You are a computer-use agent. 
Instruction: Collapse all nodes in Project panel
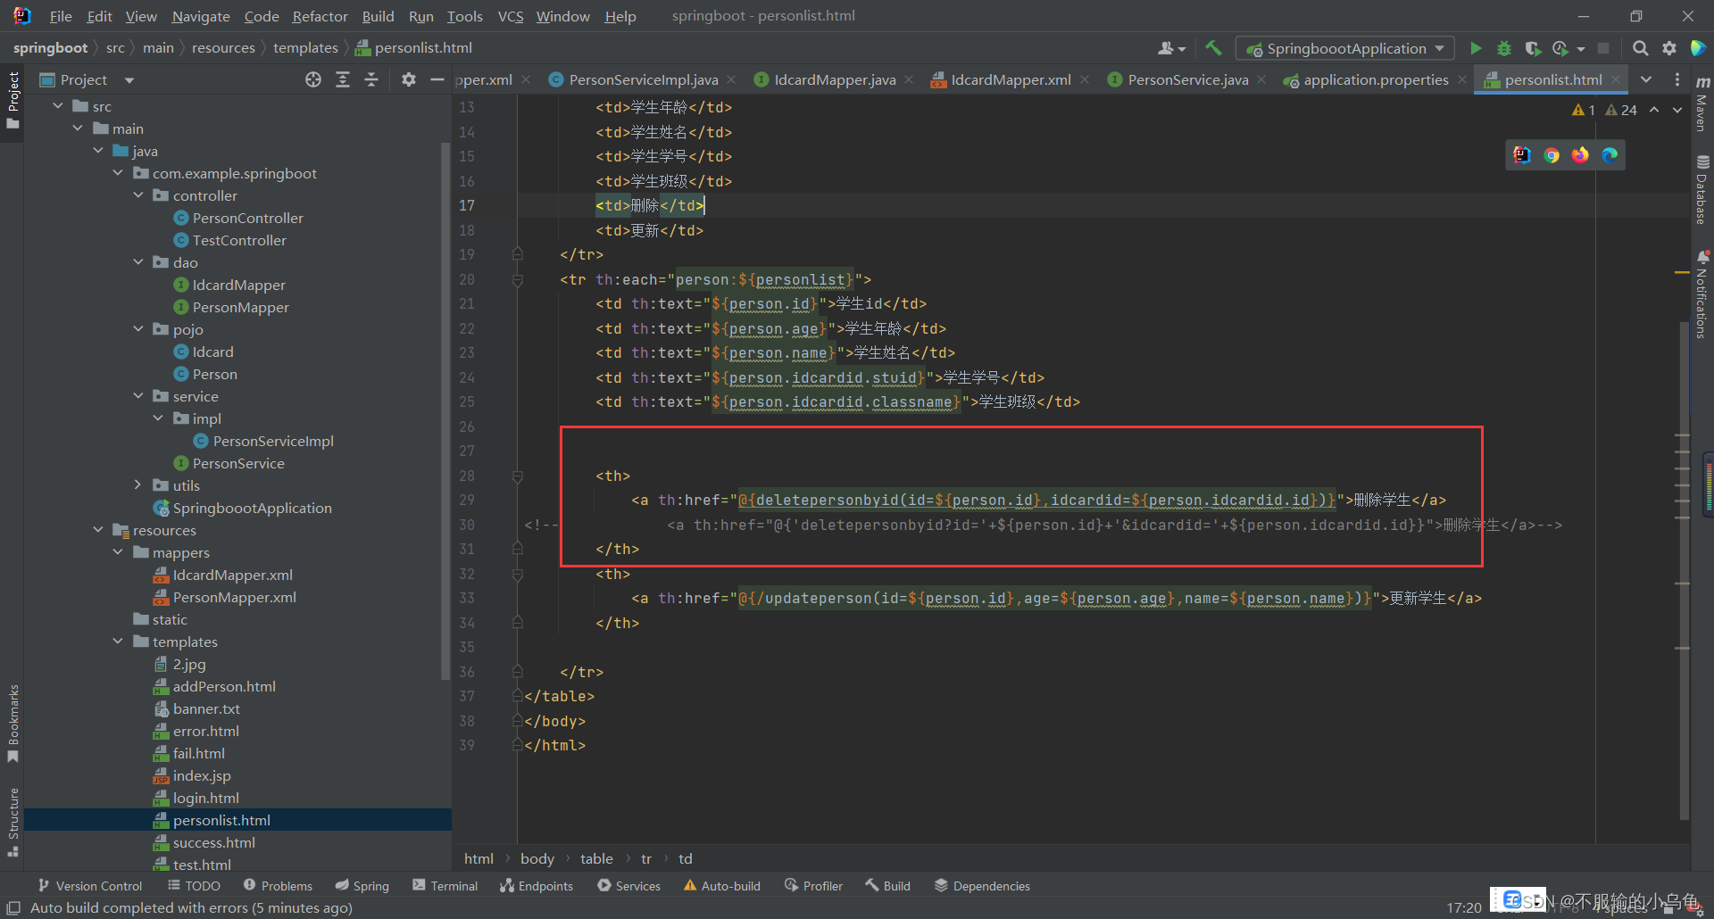coord(371,79)
